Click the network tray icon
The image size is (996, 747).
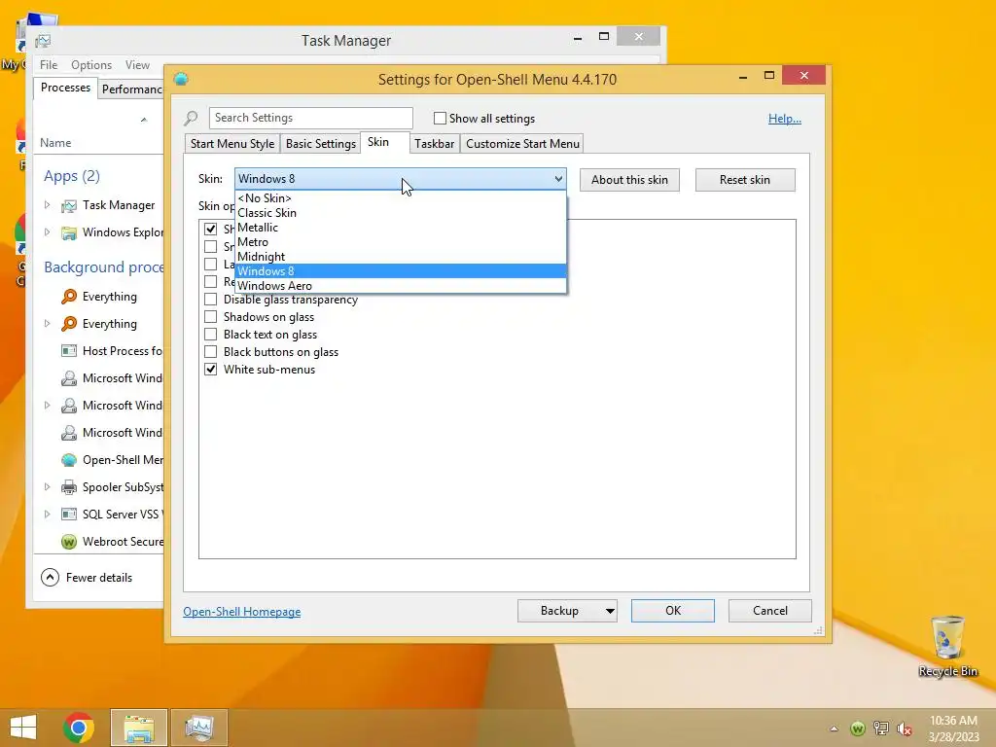point(881,729)
